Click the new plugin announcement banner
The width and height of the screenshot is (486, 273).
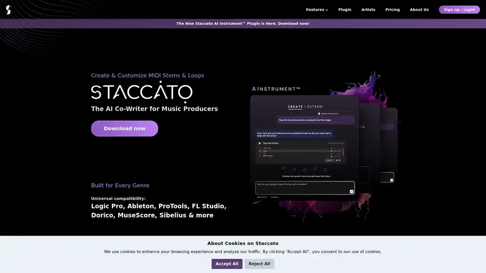[243, 24]
